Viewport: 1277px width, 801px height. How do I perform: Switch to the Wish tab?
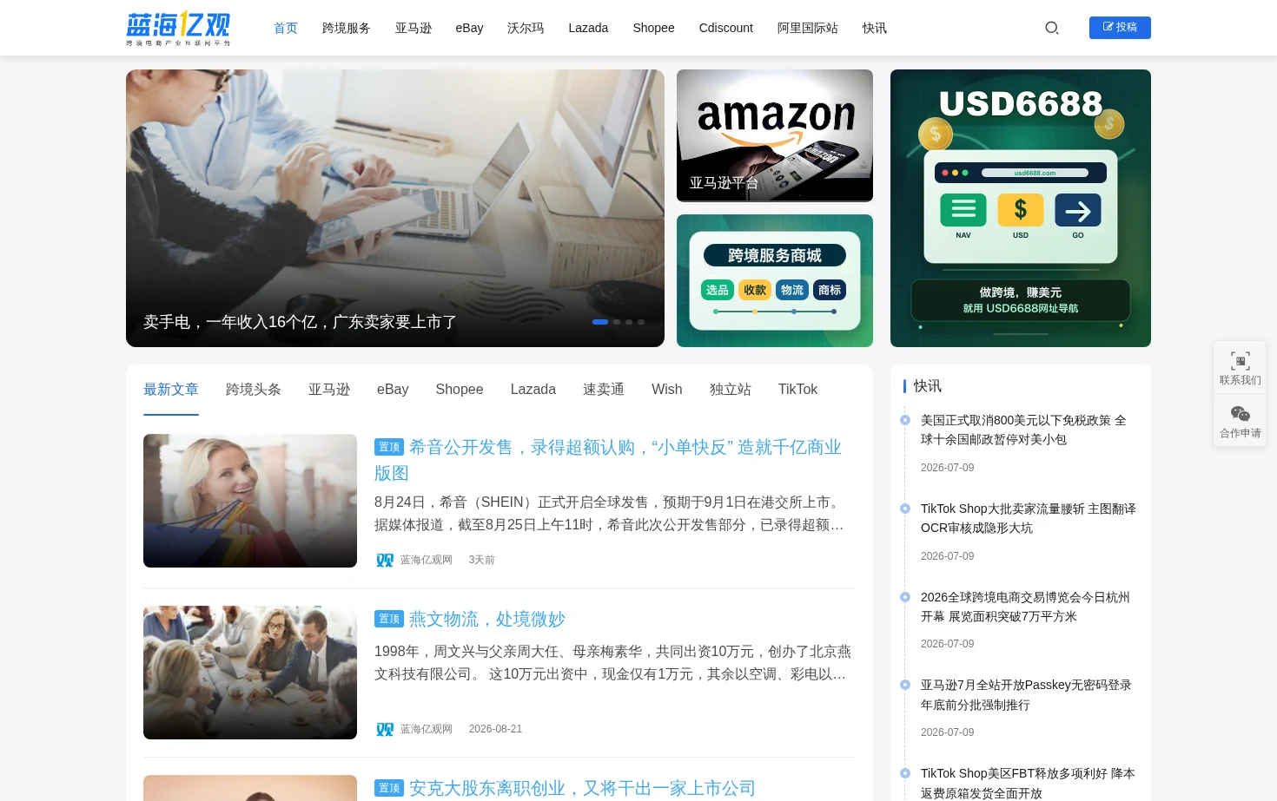pos(667,390)
